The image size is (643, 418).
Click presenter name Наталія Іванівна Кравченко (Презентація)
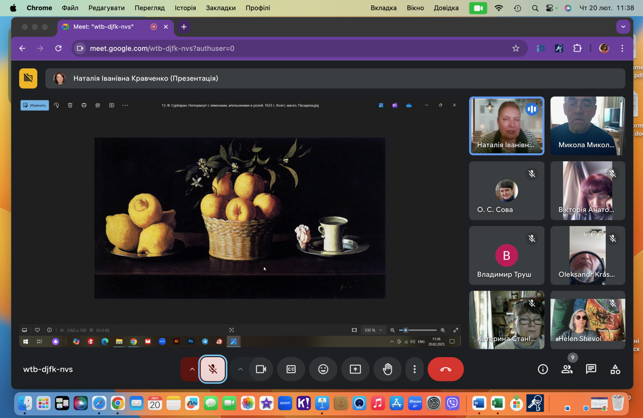[x=146, y=78]
